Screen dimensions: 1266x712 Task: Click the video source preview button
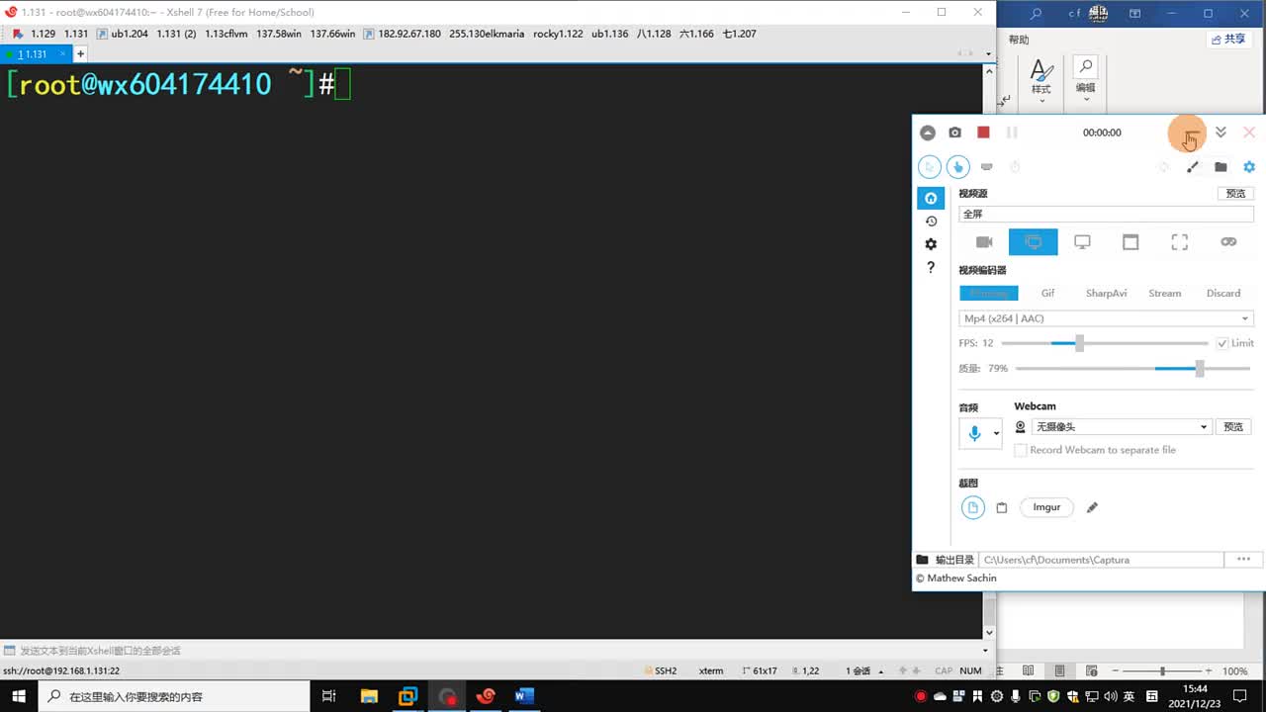point(1235,194)
